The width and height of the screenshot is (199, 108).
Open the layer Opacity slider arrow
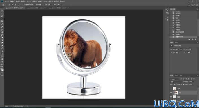pyautogui.click(x=193, y=82)
